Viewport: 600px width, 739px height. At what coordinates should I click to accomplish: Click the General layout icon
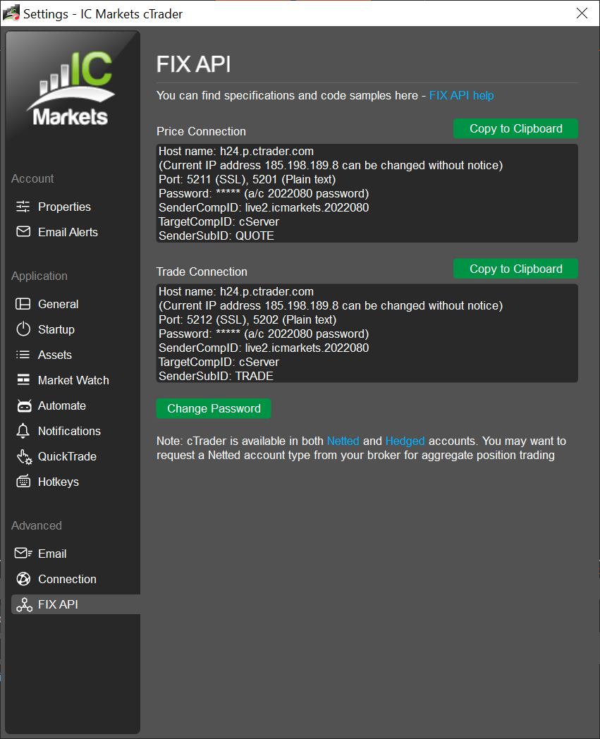(x=23, y=303)
